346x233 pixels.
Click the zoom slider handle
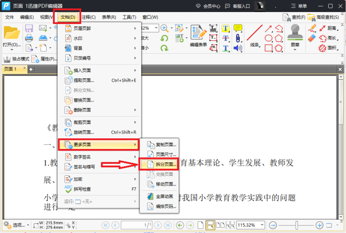tap(297, 225)
